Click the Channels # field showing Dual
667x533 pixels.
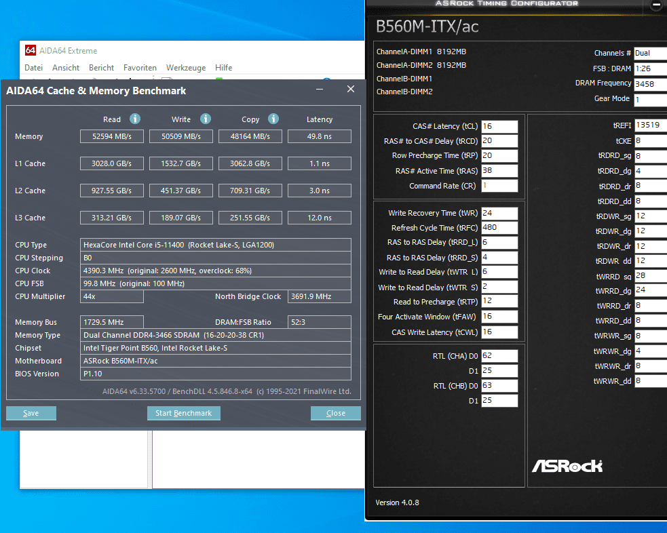pyautogui.click(x=651, y=53)
